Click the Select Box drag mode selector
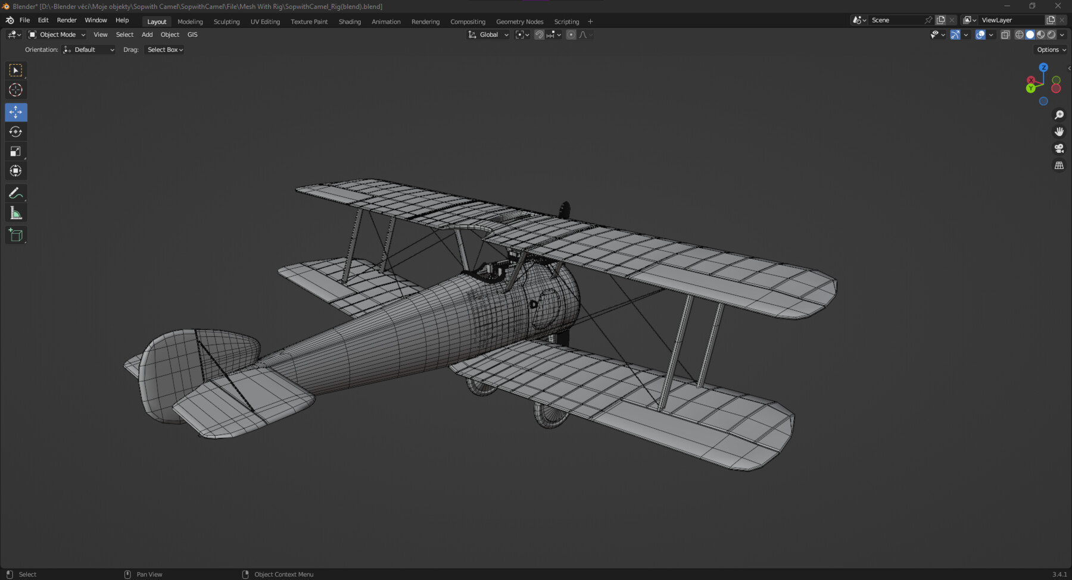The image size is (1072, 580). [164, 49]
